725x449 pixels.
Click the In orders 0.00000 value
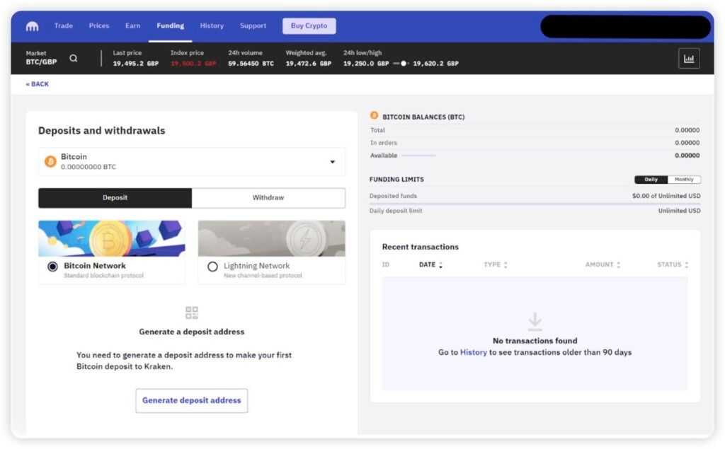pyautogui.click(x=687, y=143)
